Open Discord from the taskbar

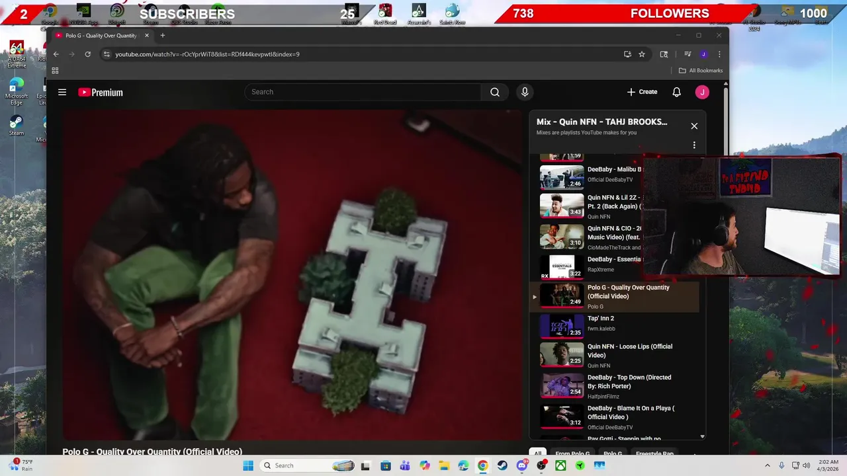click(522, 465)
